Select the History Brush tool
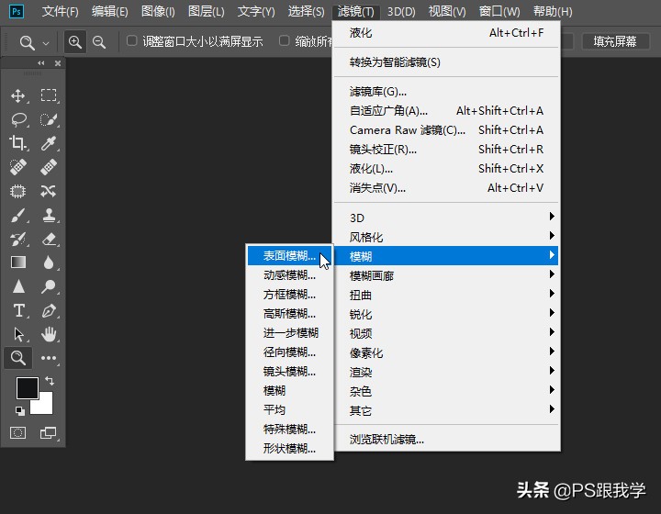 pyautogui.click(x=18, y=240)
